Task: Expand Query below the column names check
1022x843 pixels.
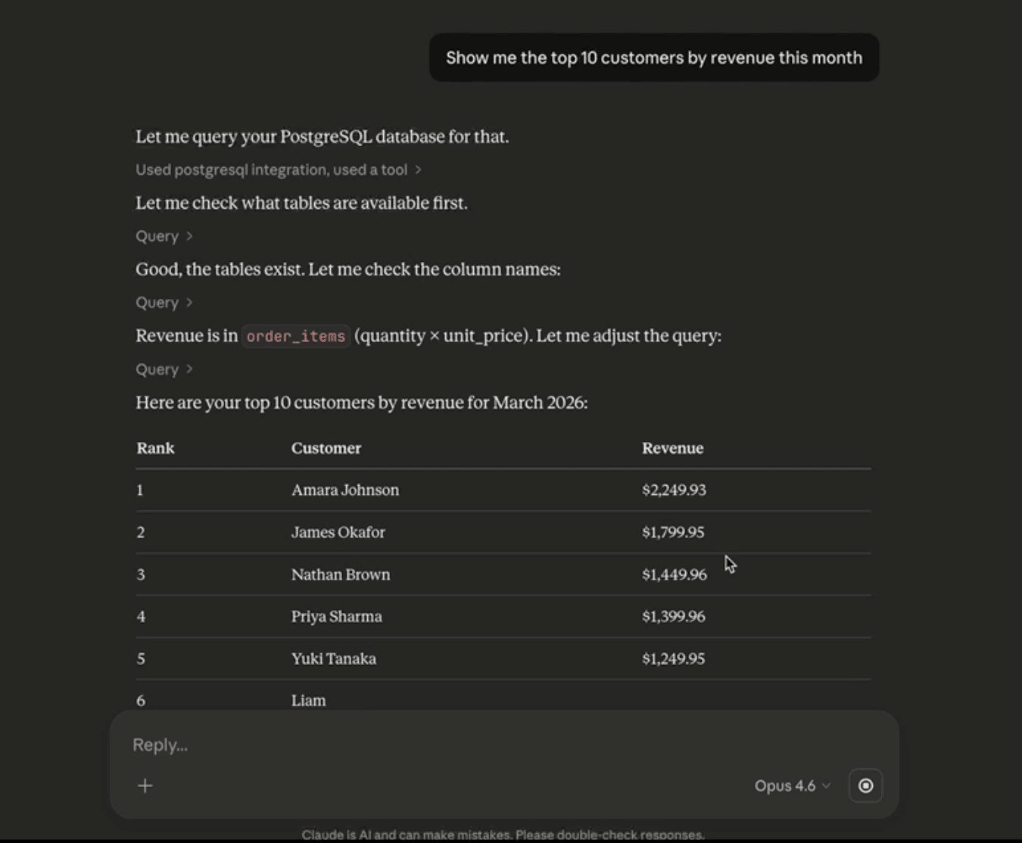Action: pyautogui.click(x=164, y=303)
